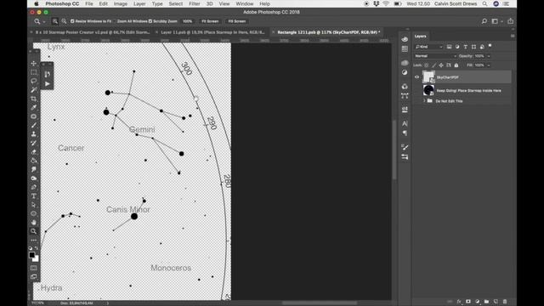
Task: Select the Move tool
Action: click(x=34, y=64)
